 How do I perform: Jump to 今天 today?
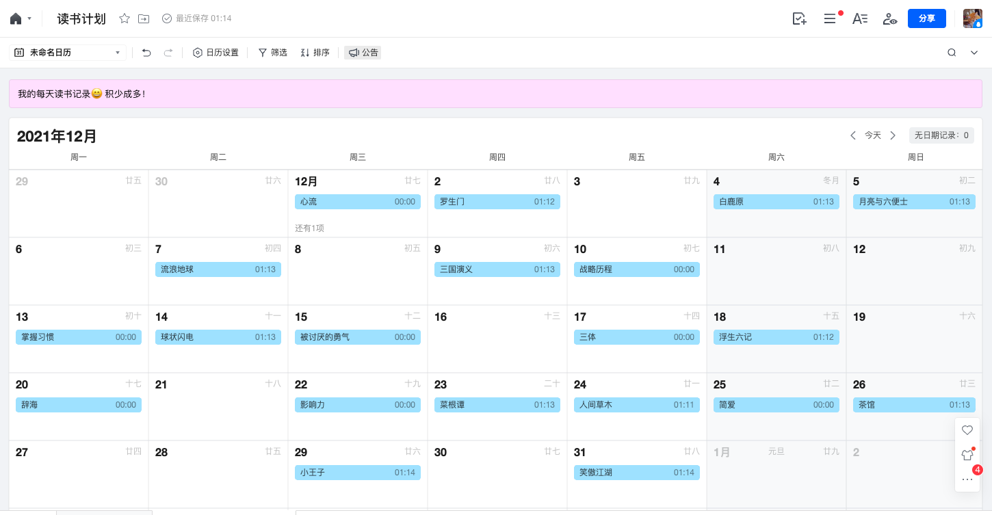pyautogui.click(x=873, y=135)
